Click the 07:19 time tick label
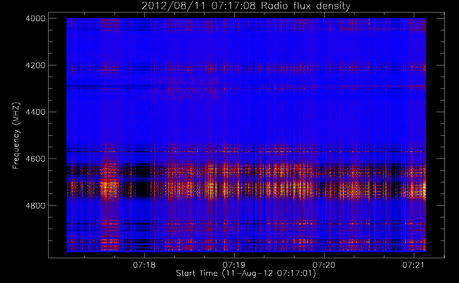 tap(234, 265)
